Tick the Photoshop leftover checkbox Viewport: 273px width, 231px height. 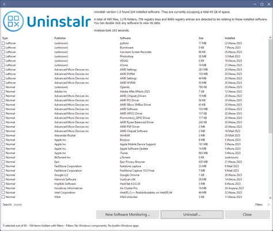pyautogui.click(x=3, y=56)
